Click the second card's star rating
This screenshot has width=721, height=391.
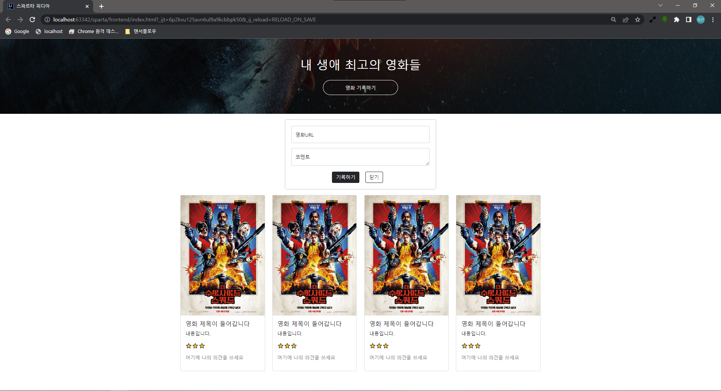coord(287,346)
